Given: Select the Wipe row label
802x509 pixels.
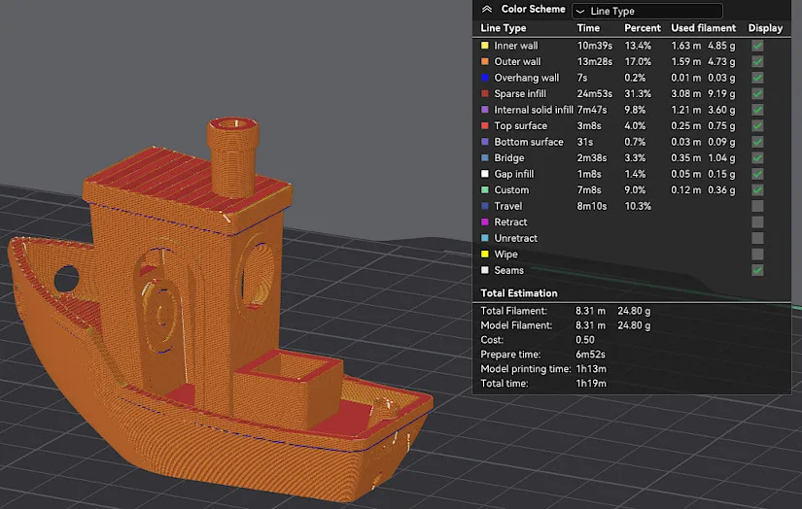Looking at the screenshot, I should pyautogui.click(x=506, y=254).
